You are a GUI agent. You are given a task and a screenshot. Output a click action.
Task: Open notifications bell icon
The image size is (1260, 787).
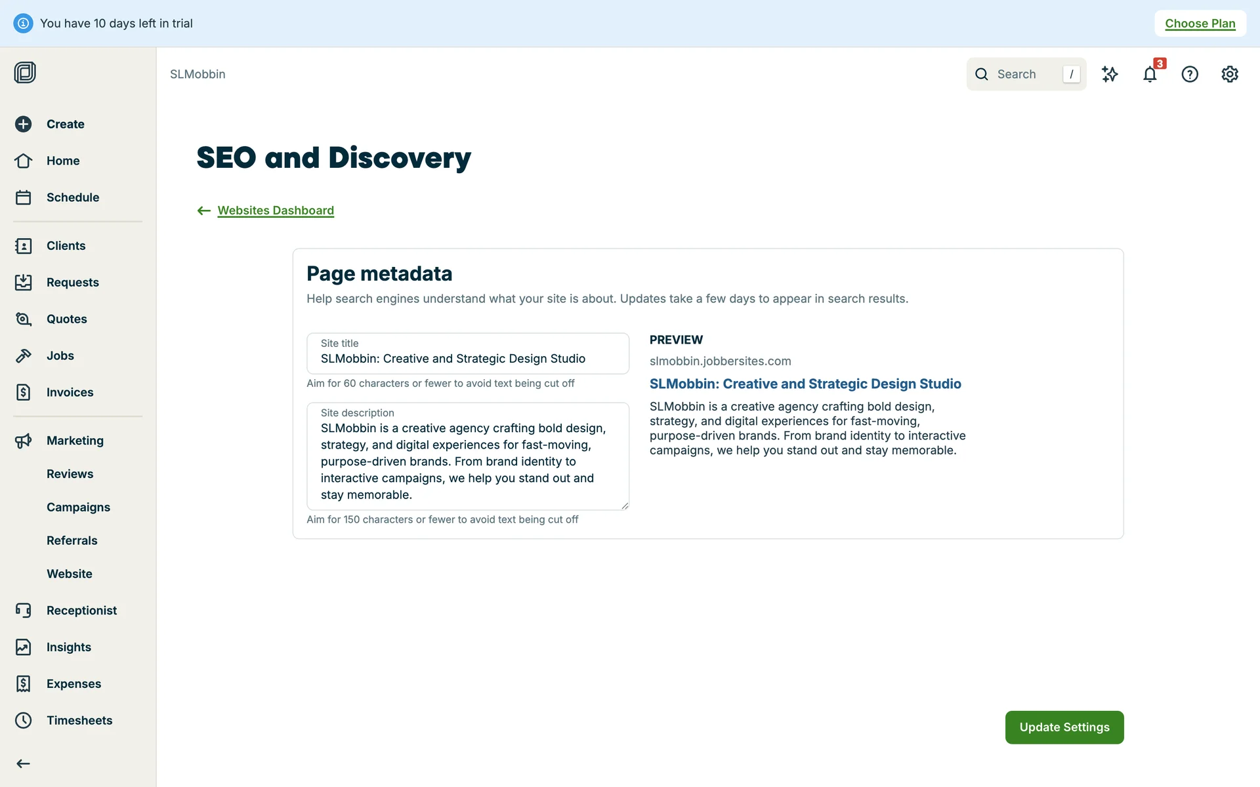(1149, 75)
